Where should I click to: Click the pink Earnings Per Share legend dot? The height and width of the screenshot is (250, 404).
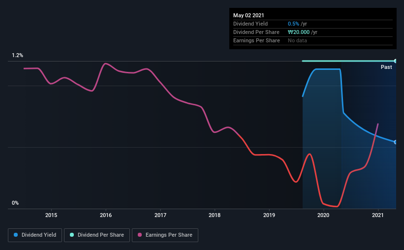tap(140, 235)
